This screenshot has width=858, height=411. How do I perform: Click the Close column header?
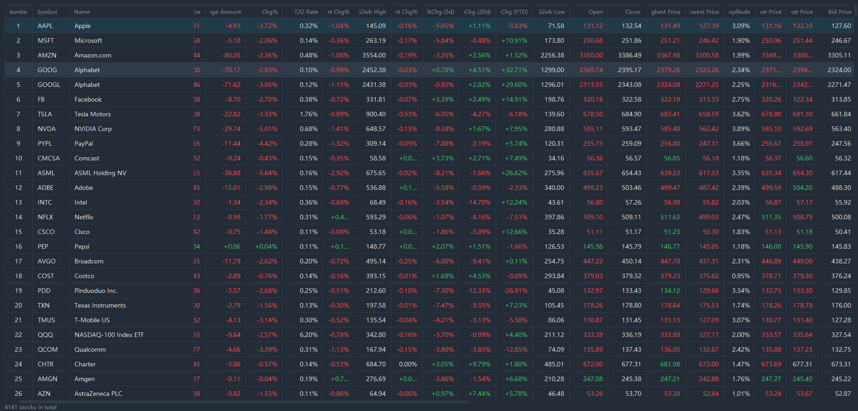pyautogui.click(x=632, y=11)
